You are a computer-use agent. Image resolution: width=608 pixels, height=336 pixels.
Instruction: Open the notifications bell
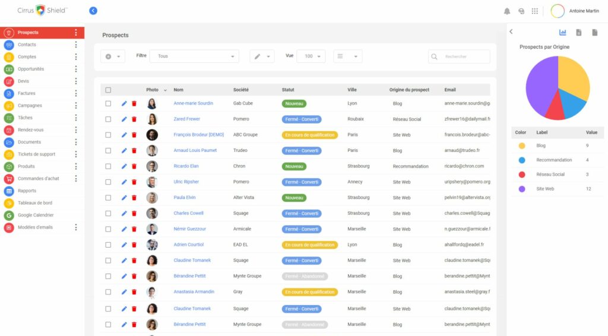click(507, 11)
